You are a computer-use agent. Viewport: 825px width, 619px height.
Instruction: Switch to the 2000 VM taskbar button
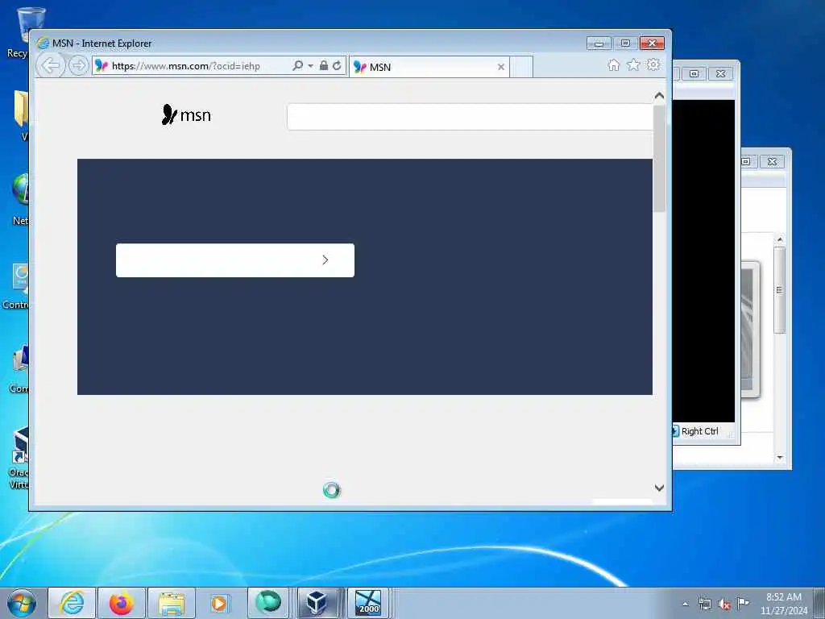click(x=367, y=603)
